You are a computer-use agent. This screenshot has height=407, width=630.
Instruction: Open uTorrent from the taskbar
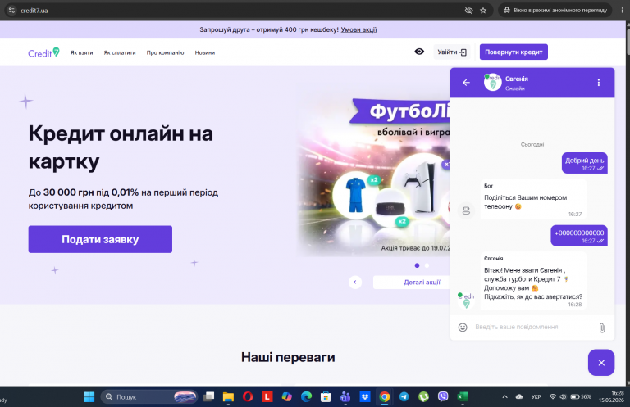pyautogui.click(x=423, y=397)
